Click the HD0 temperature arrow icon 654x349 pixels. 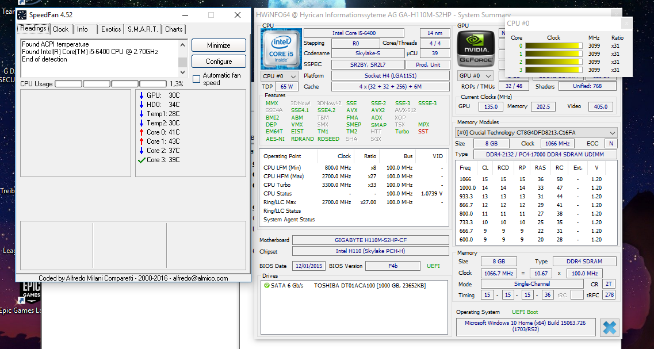[x=141, y=105]
